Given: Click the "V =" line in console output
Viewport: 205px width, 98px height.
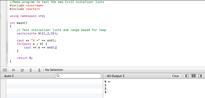Looking at the screenshot, I should [107, 82].
